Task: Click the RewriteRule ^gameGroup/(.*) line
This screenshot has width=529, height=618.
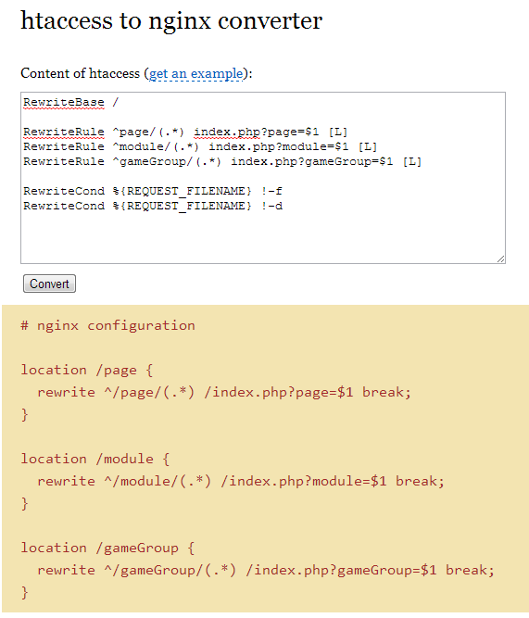Action: [222, 161]
